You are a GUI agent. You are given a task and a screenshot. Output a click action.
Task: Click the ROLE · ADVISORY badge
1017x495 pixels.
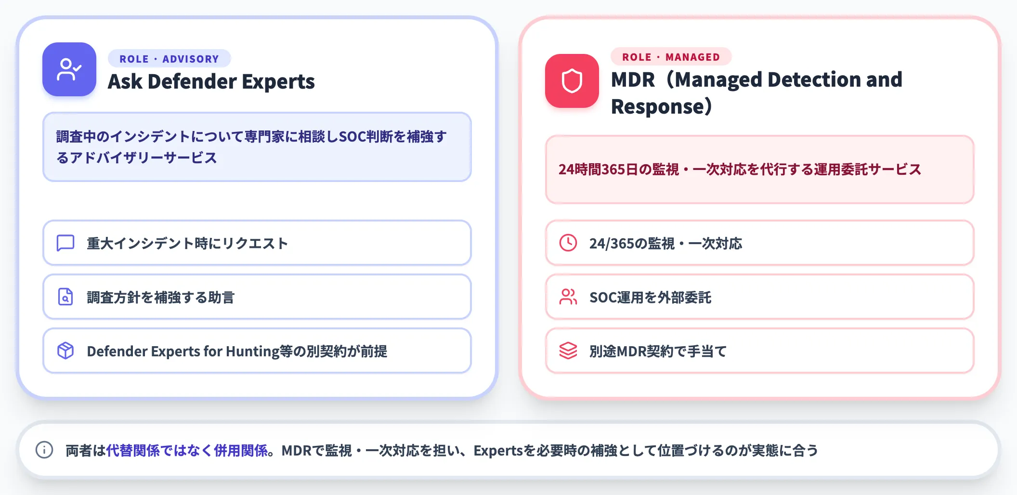coord(169,59)
